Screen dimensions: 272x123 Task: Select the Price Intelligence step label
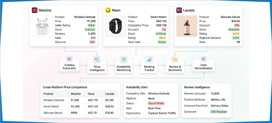pyautogui.click(x=97, y=68)
